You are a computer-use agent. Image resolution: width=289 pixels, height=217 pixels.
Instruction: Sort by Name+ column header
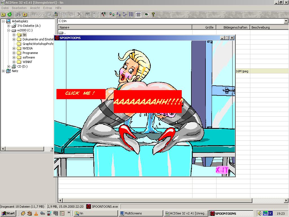point(125,27)
